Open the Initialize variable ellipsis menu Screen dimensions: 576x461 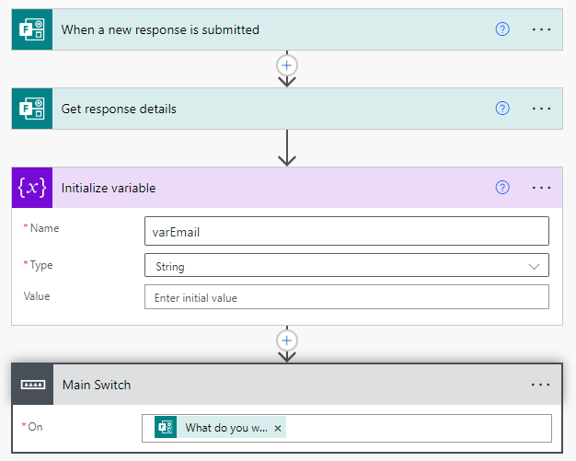[x=541, y=188]
